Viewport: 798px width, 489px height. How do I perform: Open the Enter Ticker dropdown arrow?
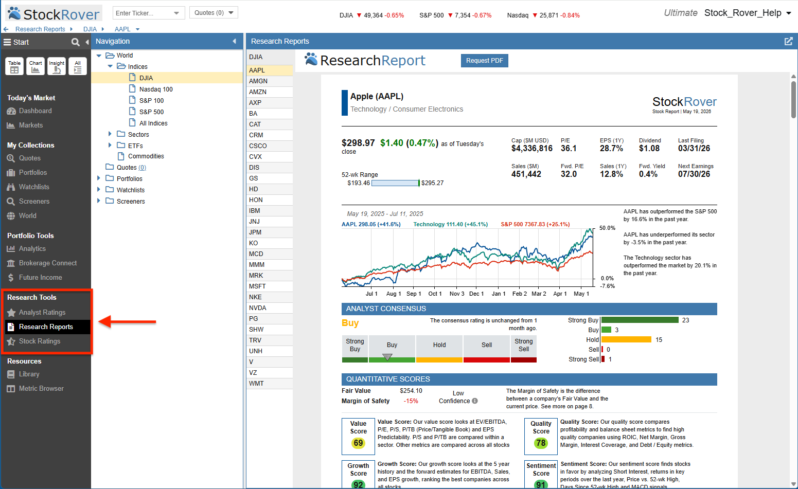coord(176,13)
